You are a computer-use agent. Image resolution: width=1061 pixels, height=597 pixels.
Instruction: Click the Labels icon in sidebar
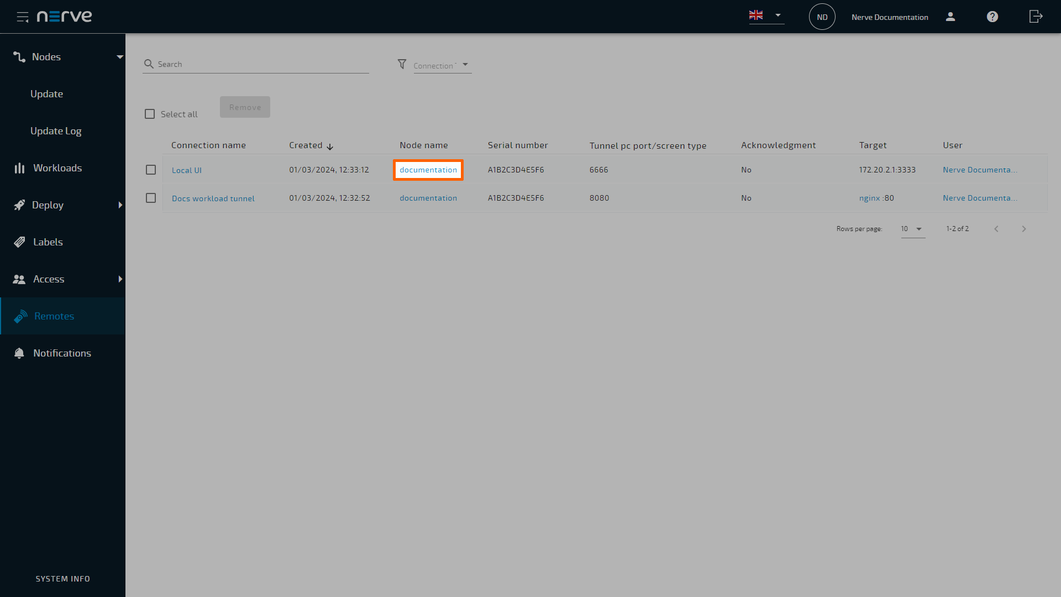point(20,241)
